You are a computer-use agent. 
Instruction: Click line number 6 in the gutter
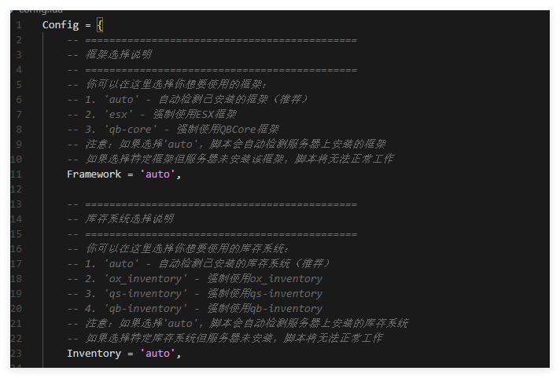(x=18, y=99)
